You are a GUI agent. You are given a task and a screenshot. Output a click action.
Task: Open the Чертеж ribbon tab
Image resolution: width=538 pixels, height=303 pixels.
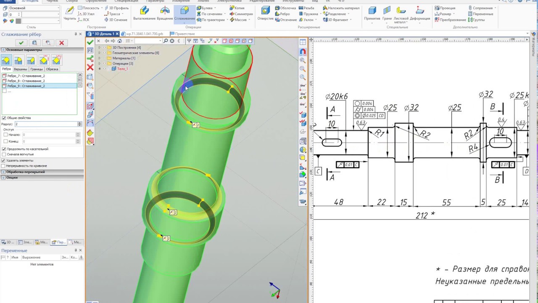click(52, 1)
